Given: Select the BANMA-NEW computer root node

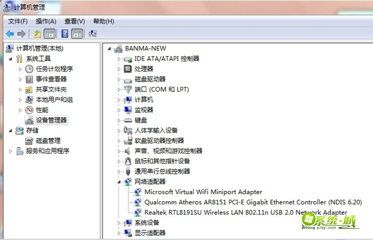Looking at the screenshot, I should coord(145,48).
